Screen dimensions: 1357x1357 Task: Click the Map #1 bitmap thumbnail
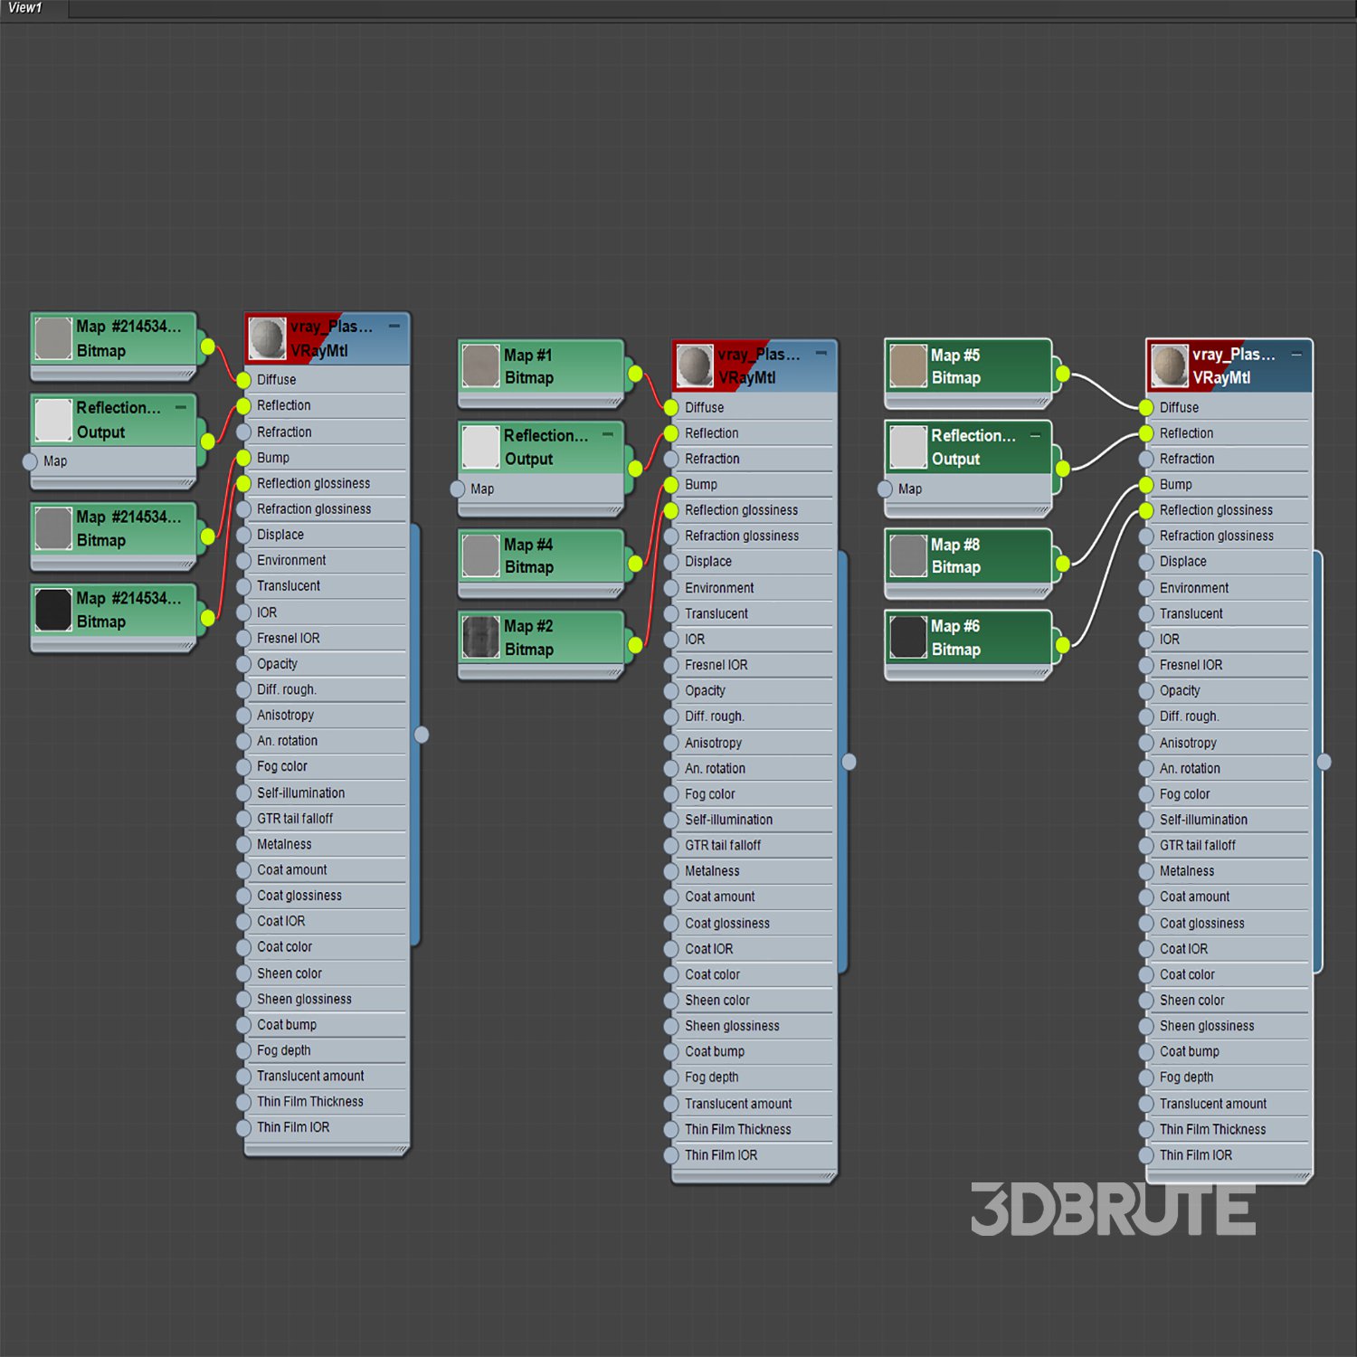coord(480,366)
